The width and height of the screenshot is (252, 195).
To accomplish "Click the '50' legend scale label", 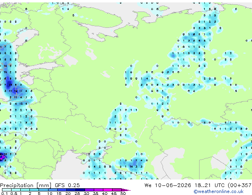I will pyautogui.click(x=123, y=193).
